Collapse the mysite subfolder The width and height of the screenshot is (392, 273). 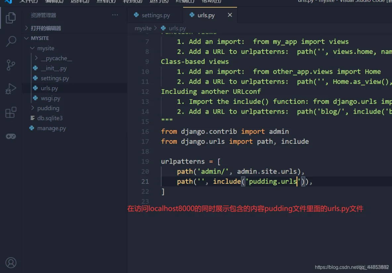(74, 48)
